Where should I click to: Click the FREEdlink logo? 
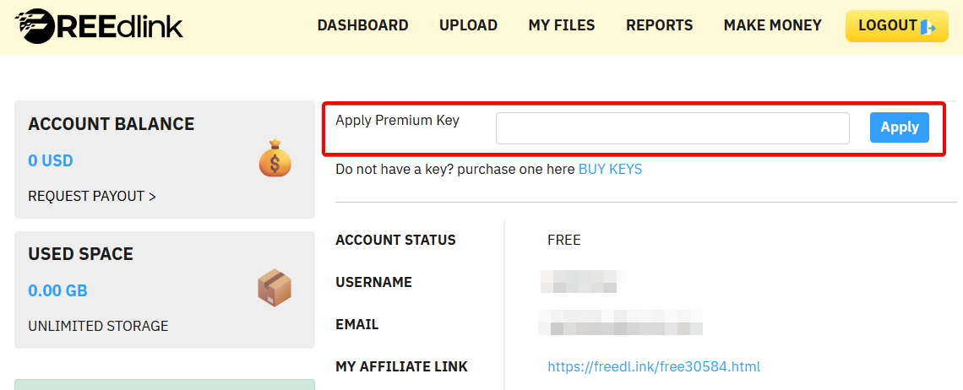coord(99,26)
